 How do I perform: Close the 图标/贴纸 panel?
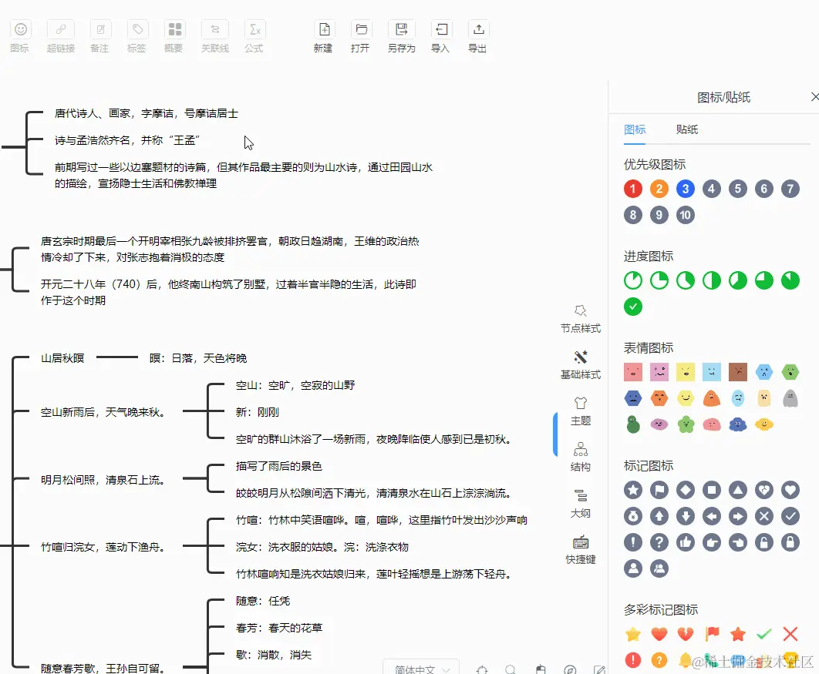point(814,96)
